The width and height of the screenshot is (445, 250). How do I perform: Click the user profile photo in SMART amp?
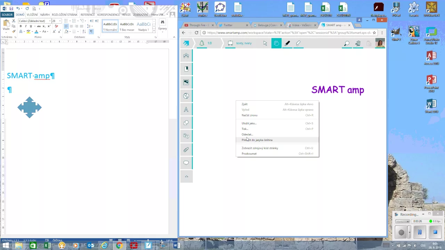click(x=380, y=43)
